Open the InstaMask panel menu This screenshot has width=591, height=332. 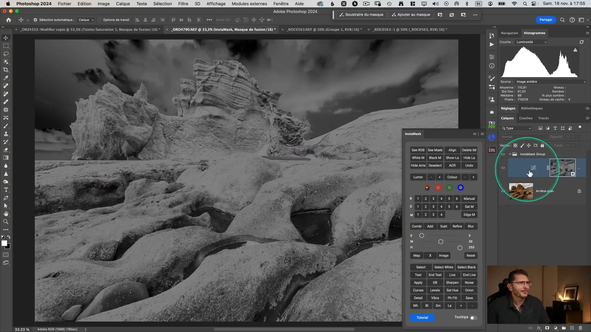482,134
